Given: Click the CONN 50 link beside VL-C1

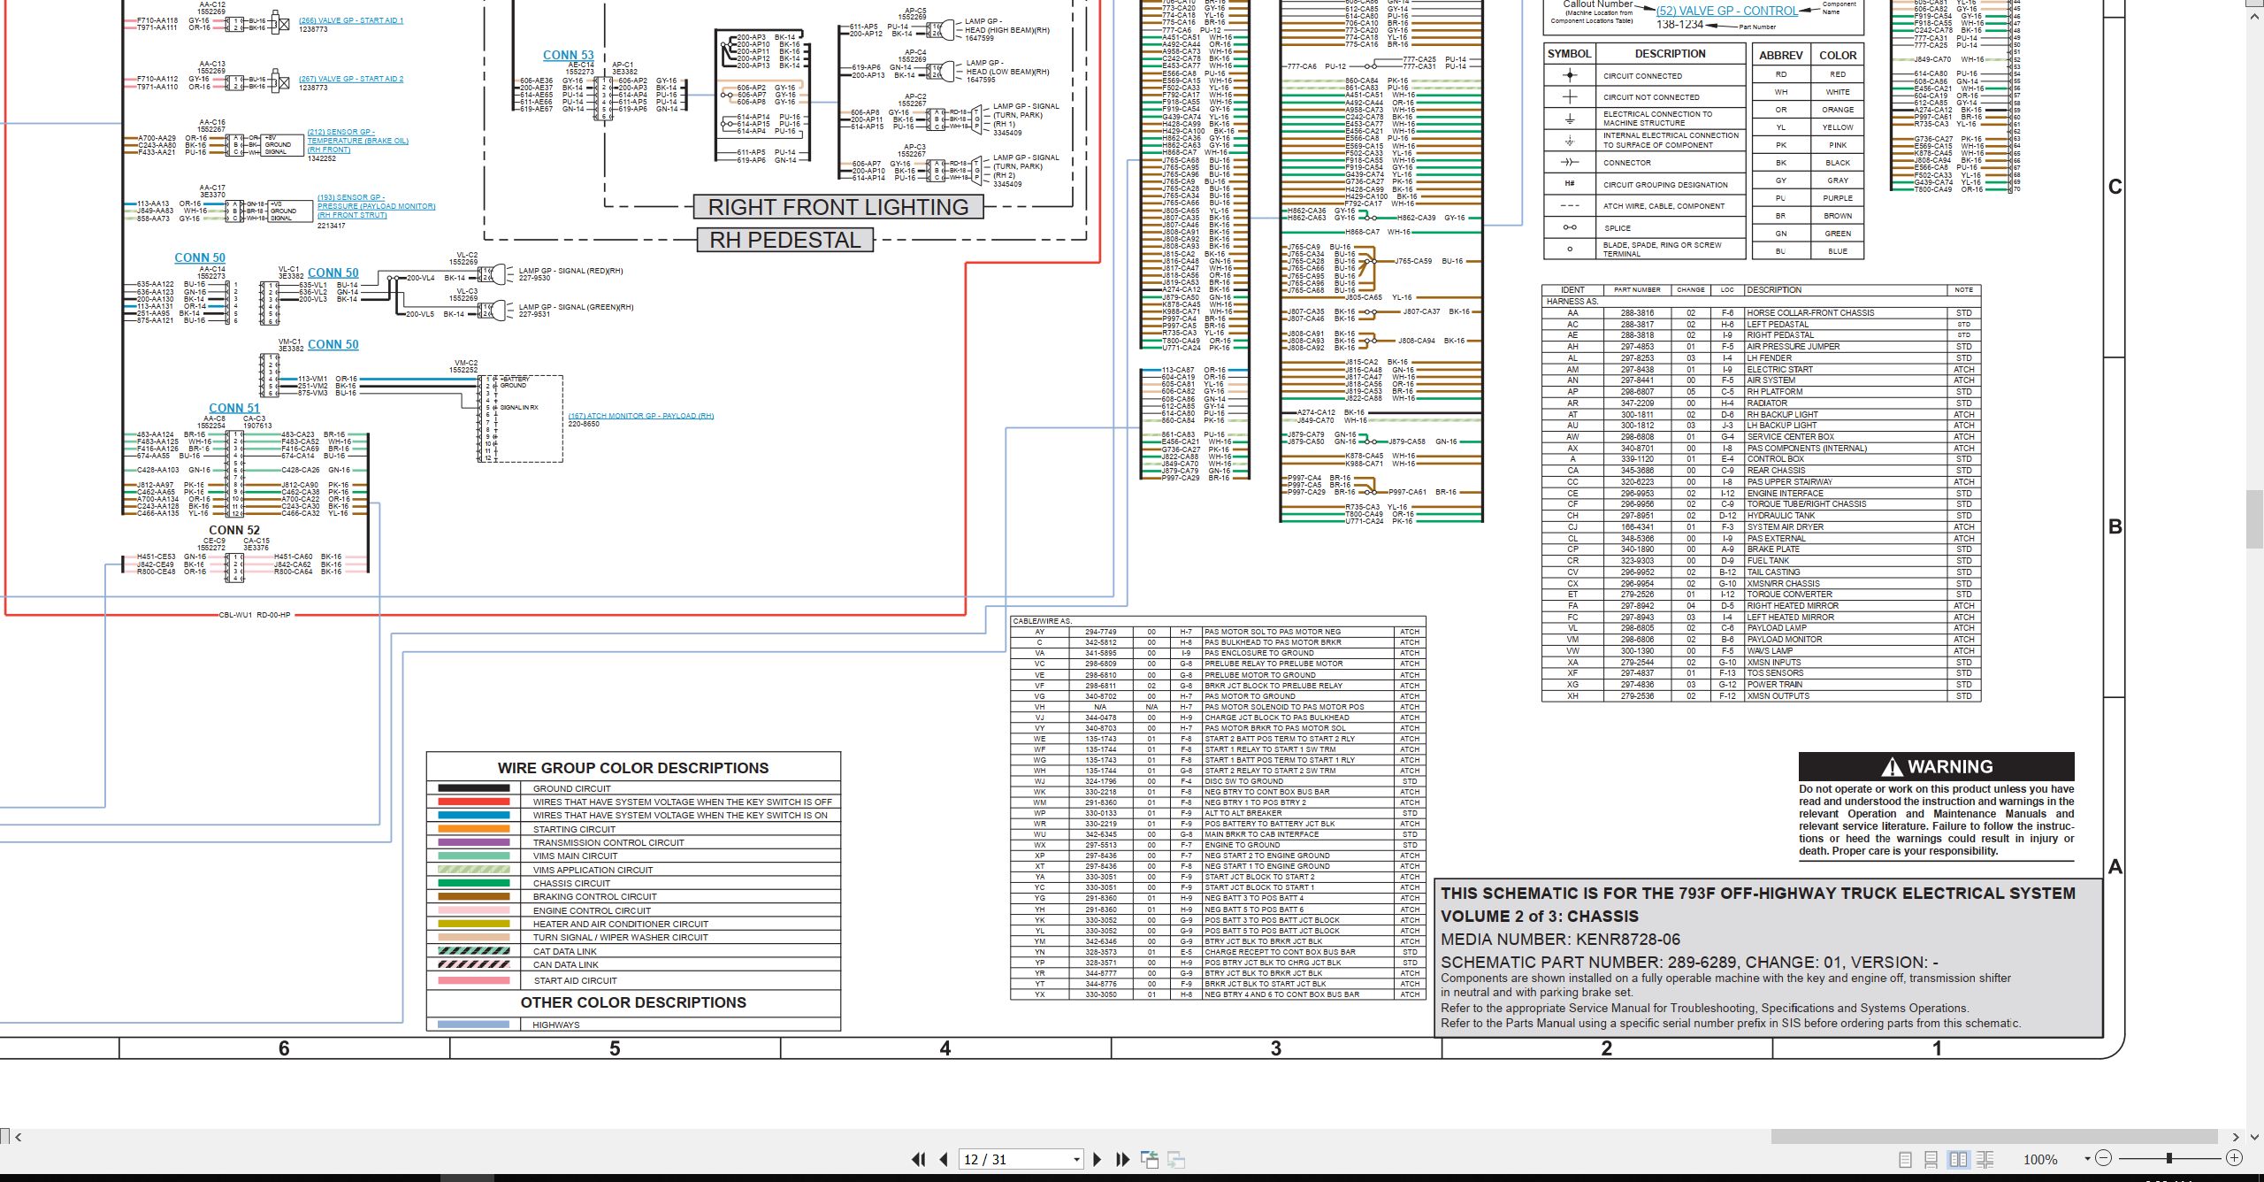Looking at the screenshot, I should click(333, 272).
